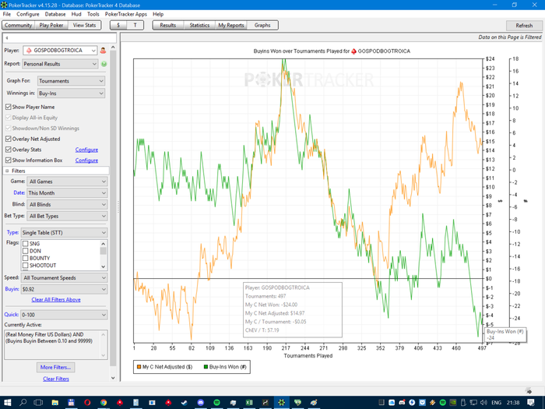
Task: Click the Flags list scrollbar
Action: (x=104, y=255)
